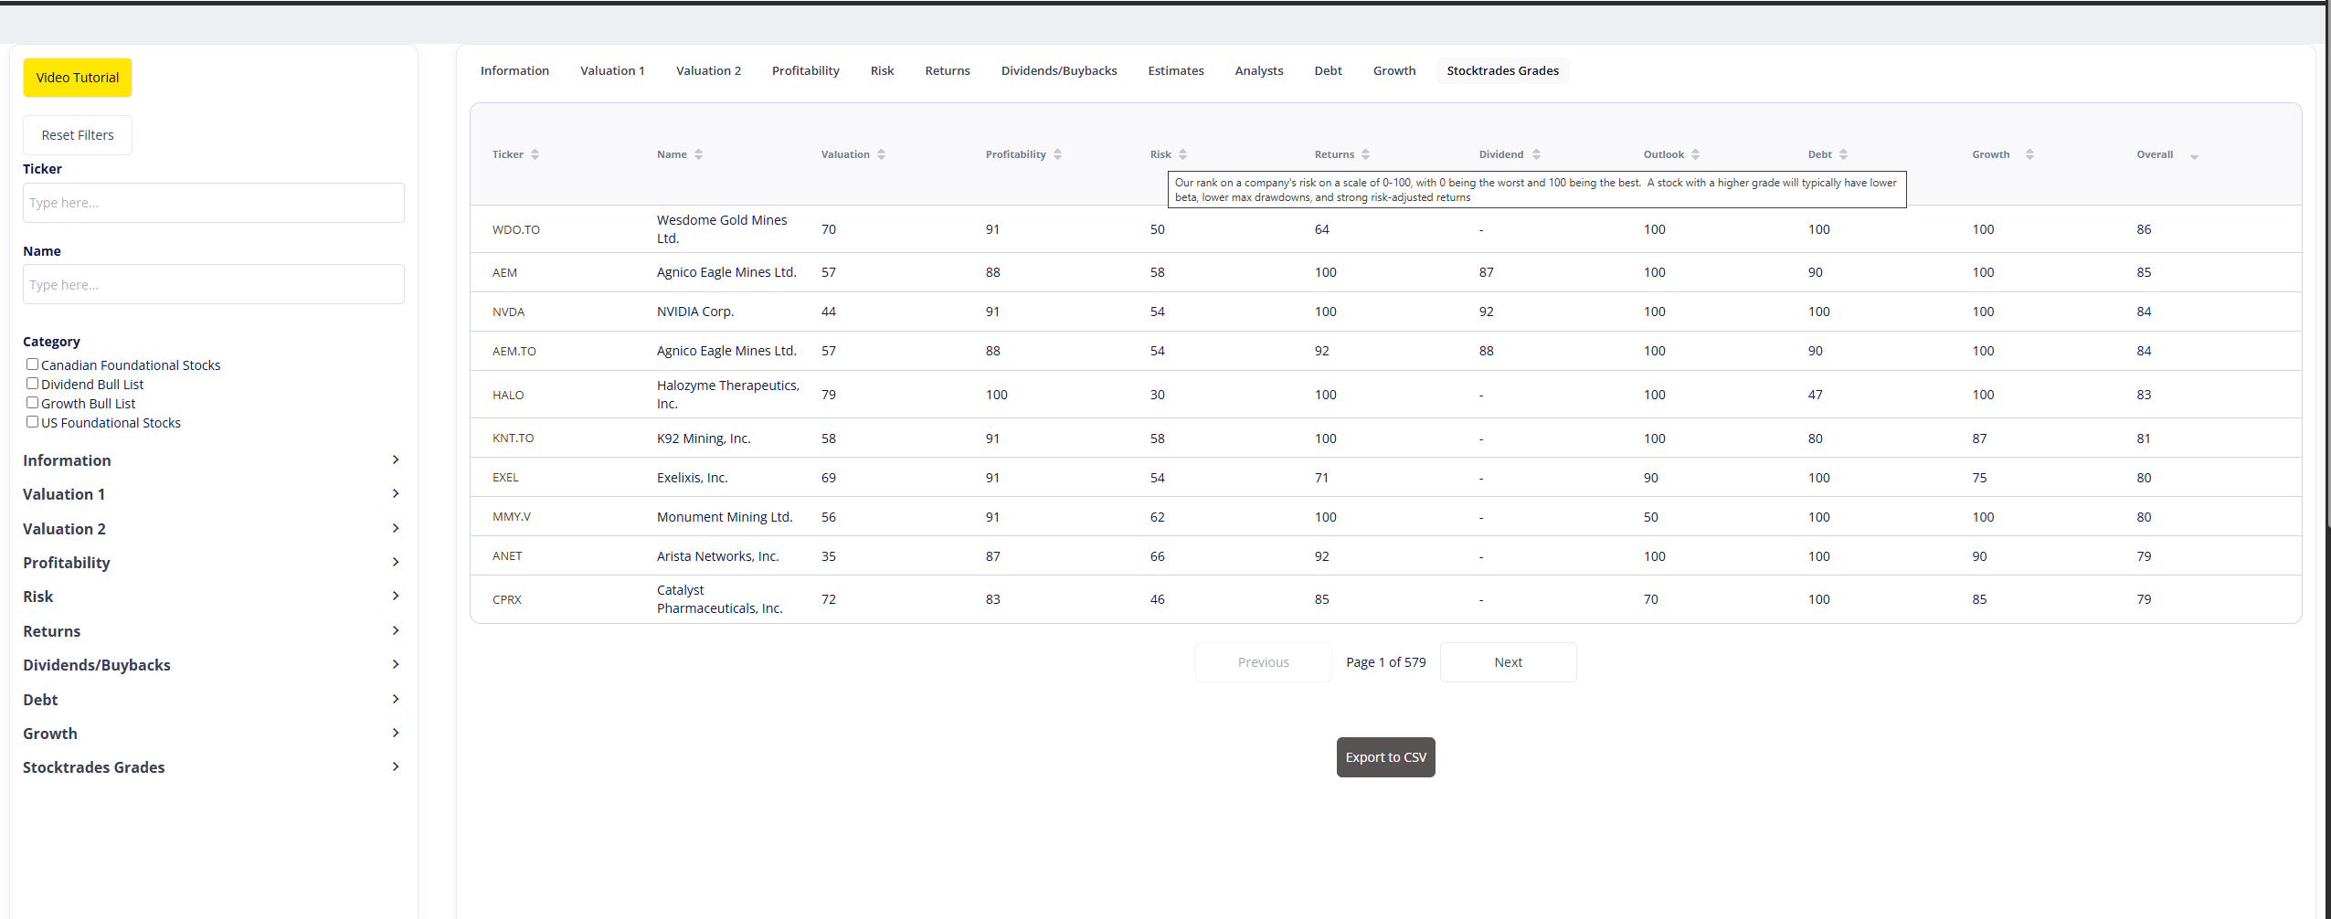
Task: Tick the US Foundational Stocks checkbox
Action: tap(32, 422)
